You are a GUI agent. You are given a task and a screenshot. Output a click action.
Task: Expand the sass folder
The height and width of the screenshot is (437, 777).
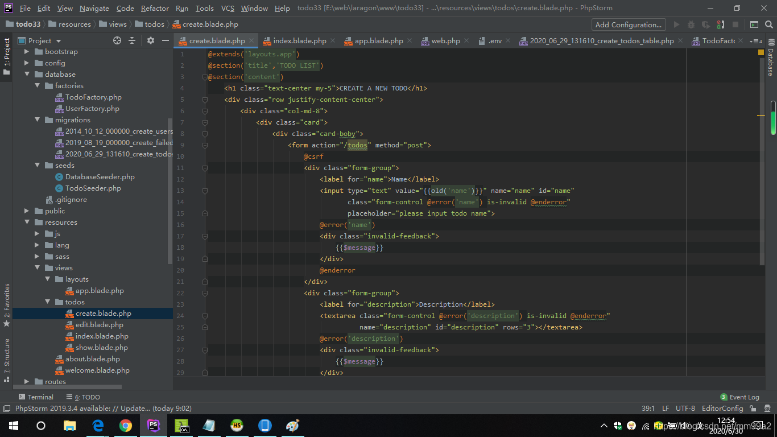(x=37, y=257)
